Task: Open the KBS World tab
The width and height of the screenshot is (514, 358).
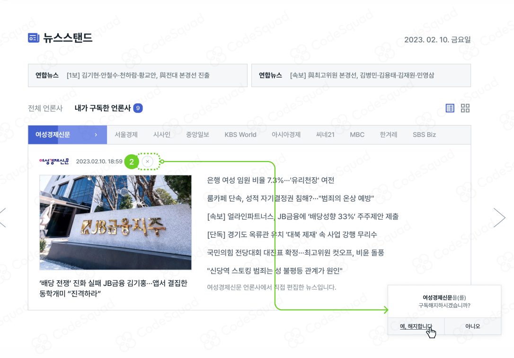Action: pos(240,135)
